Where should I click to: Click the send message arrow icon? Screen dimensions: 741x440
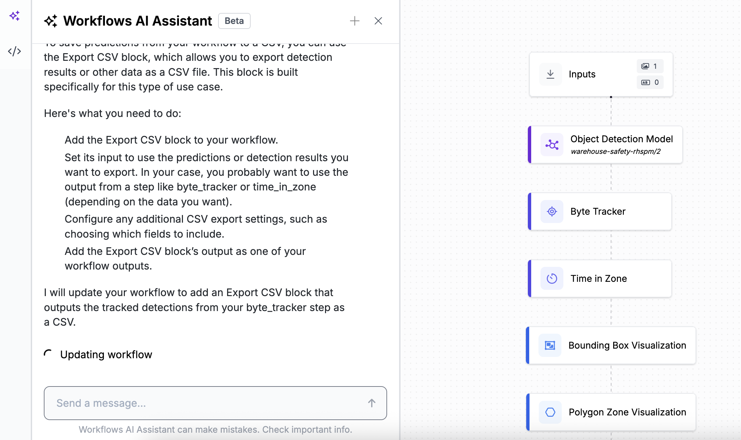coord(371,403)
